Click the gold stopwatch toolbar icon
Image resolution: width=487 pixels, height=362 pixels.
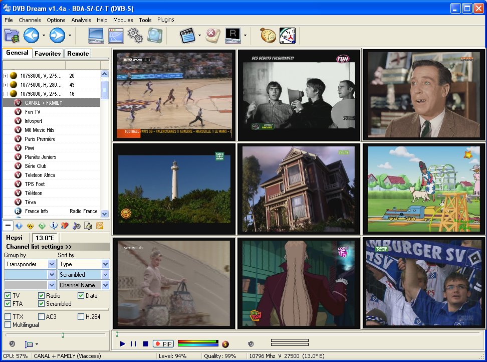tap(268, 36)
